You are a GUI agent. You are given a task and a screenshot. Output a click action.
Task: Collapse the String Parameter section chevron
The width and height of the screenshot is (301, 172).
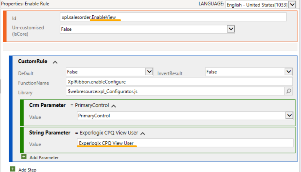[143, 133]
